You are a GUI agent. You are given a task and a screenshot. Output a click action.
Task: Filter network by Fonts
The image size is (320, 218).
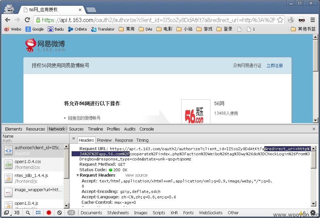tap(188, 213)
